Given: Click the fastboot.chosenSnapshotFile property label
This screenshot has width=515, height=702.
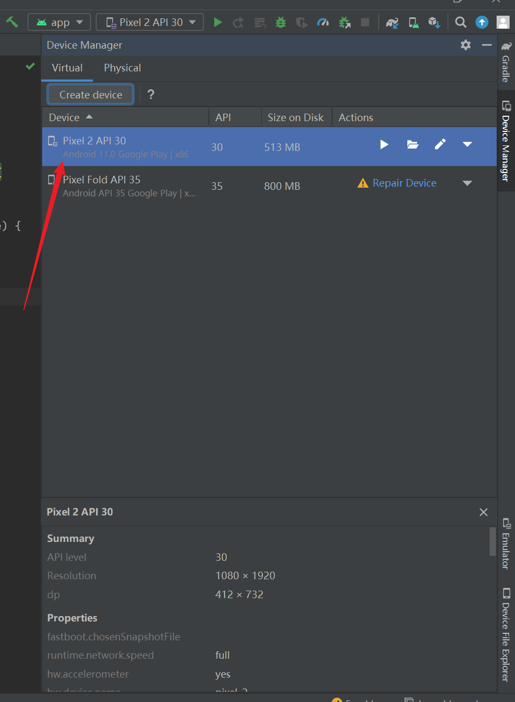Looking at the screenshot, I should click(x=114, y=637).
